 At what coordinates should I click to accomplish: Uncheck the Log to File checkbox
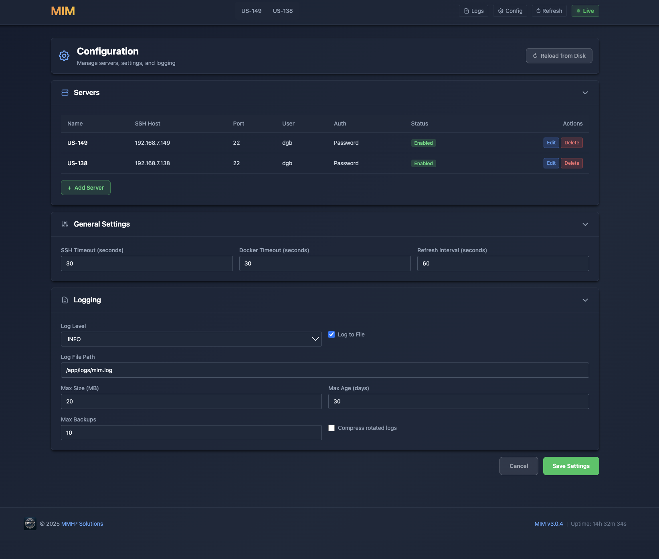point(332,334)
